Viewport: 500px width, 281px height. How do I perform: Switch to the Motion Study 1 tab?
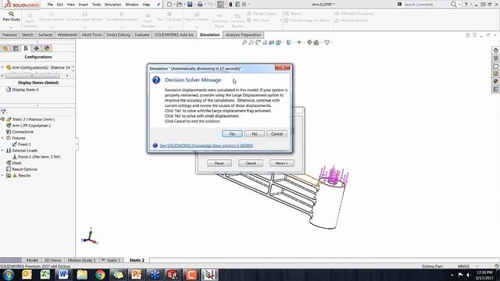pyautogui.click(x=81, y=260)
